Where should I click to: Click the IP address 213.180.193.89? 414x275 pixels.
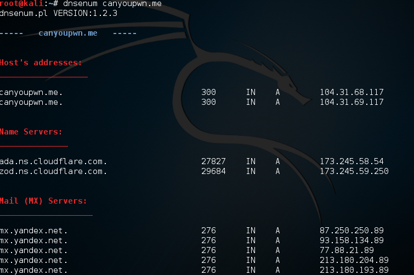[x=354, y=270]
